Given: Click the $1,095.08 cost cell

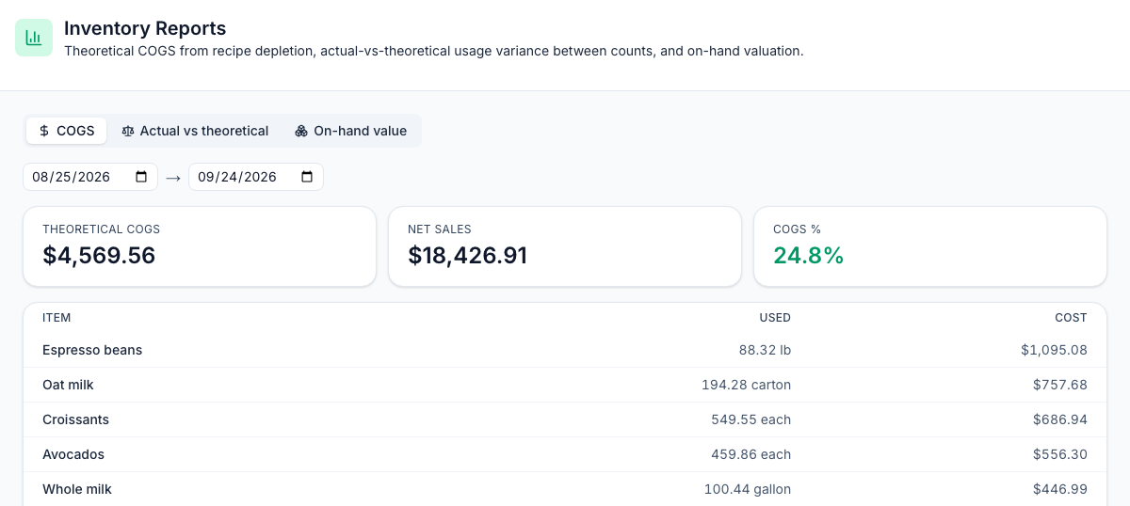Looking at the screenshot, I should 1054,350.
